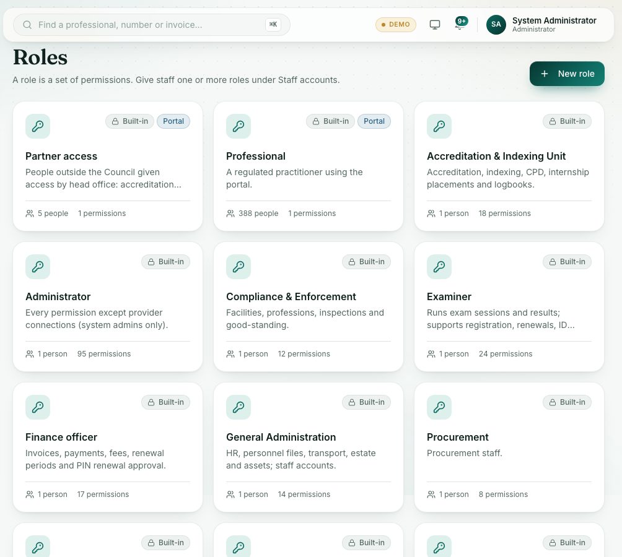Screen dimensions: 622x557
Task: Open General Administration role title
Action: coord(281,437)
